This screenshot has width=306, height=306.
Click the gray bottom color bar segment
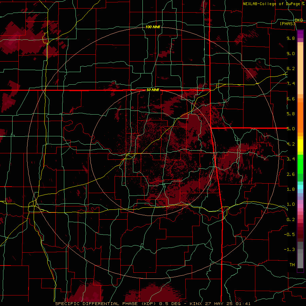click(x=300, y=261)
